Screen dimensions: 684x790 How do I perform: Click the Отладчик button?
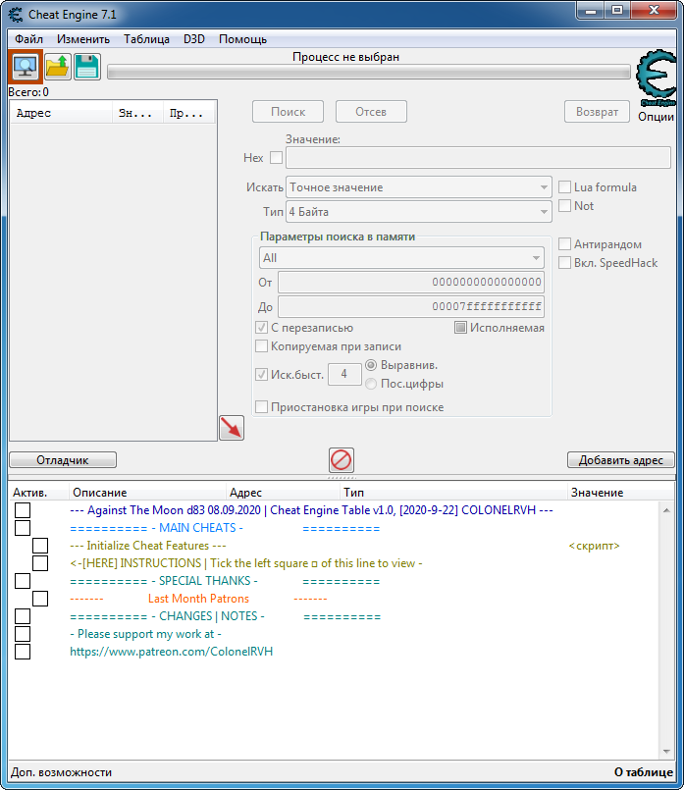(63, 460)
